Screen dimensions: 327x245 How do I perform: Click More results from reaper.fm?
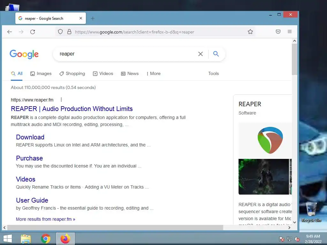tap(45, 219)
